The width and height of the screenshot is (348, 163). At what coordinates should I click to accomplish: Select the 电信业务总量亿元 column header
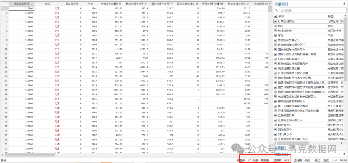pos(111,4)
